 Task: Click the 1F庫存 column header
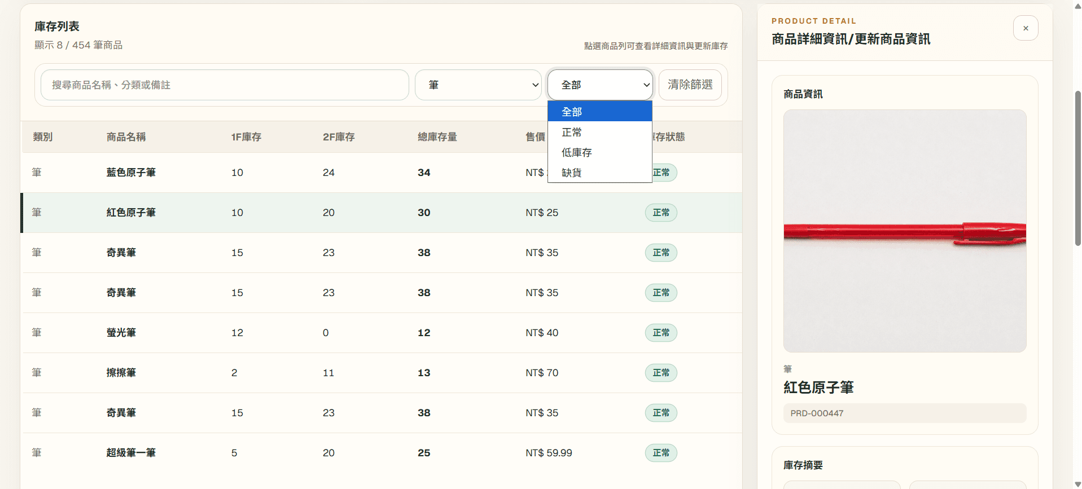click(x=246, y=137)
